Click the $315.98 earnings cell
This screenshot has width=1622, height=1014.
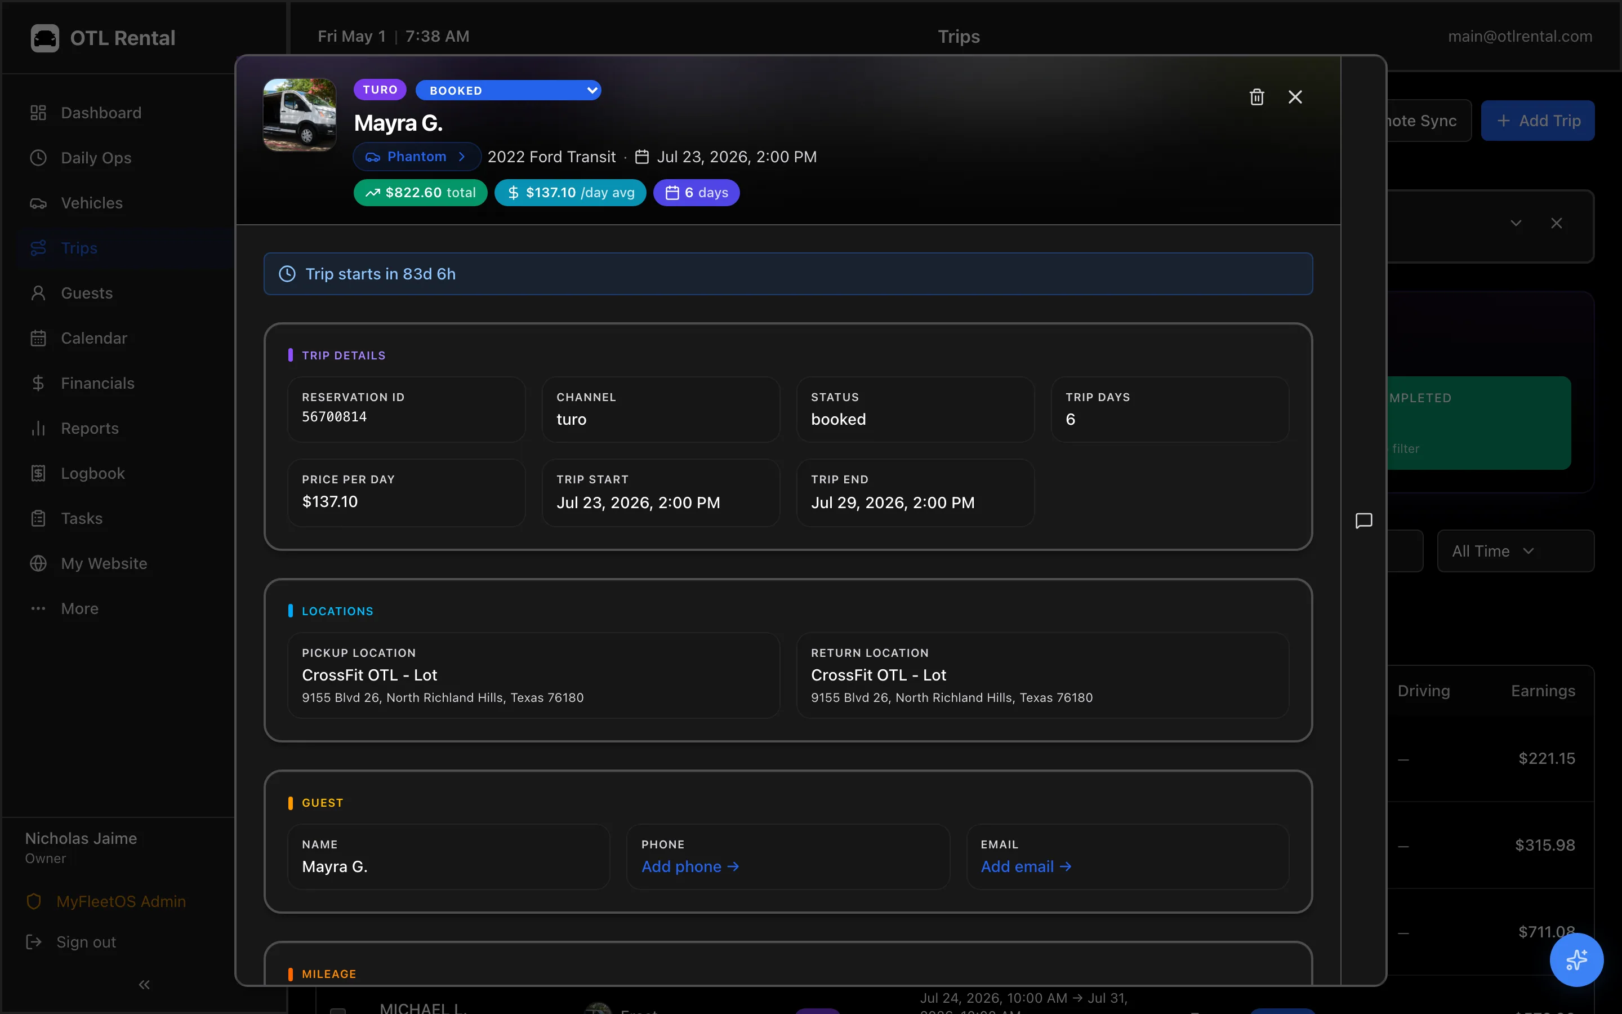1545,845
